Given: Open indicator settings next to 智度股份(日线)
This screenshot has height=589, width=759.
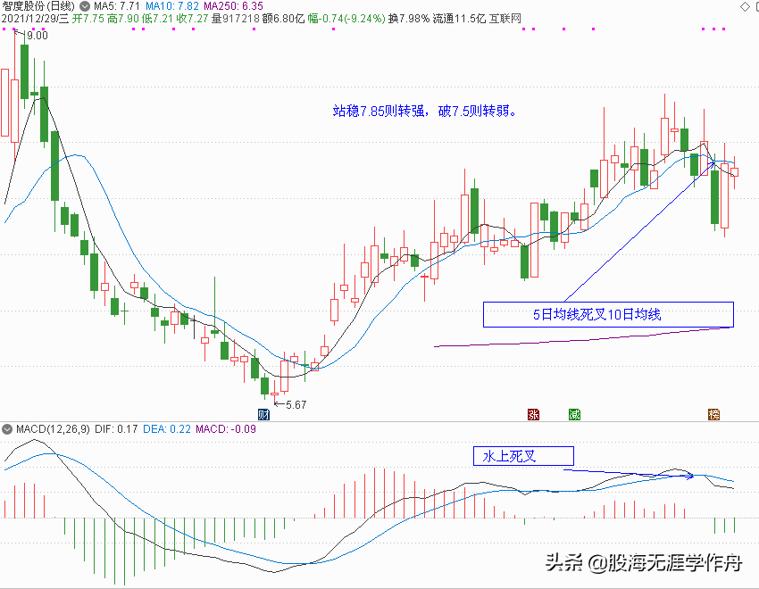Looking at the screenshot, I should click(x=84, y=6).
